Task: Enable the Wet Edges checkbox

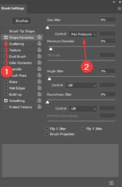Action: point(6,88)
